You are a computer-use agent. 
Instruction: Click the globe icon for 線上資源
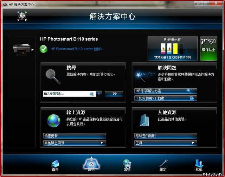pos(54,121)
